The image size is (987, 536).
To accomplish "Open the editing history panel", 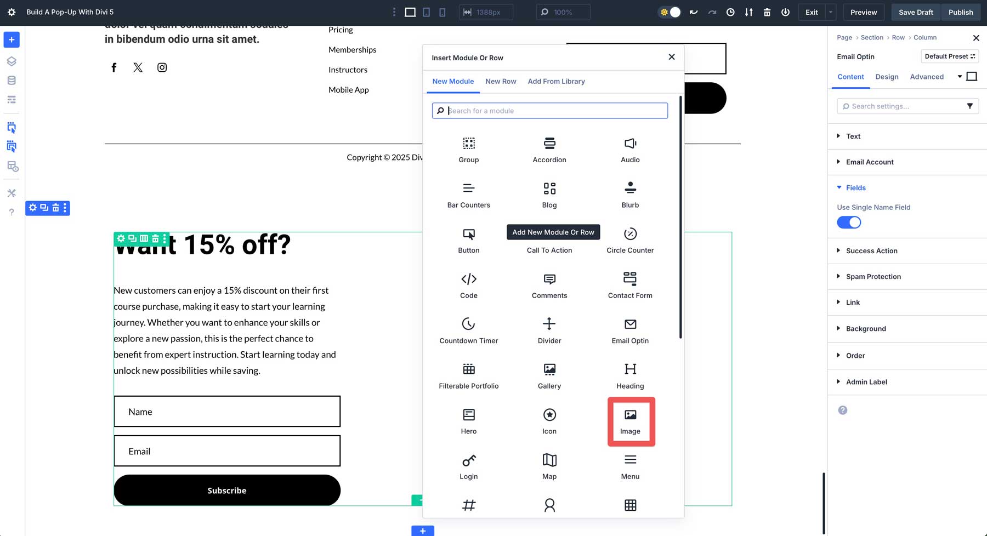I will 730,12.
